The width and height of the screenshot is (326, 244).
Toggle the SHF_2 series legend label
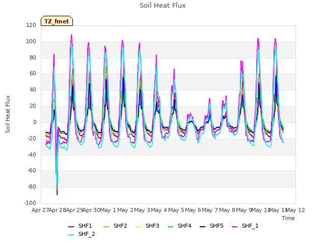click(x=87, y=234)
